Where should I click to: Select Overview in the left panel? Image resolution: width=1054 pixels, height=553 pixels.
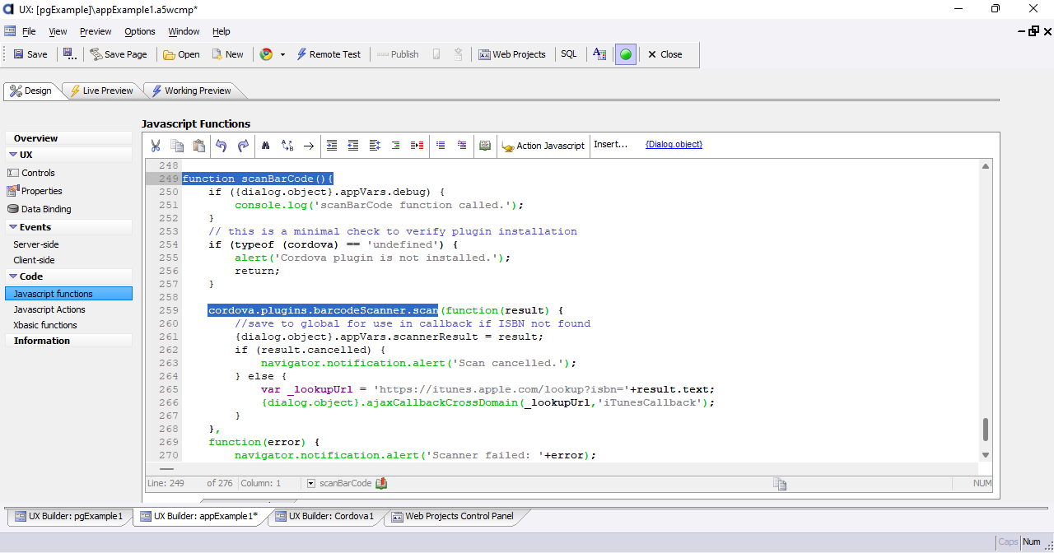(36, 138)
